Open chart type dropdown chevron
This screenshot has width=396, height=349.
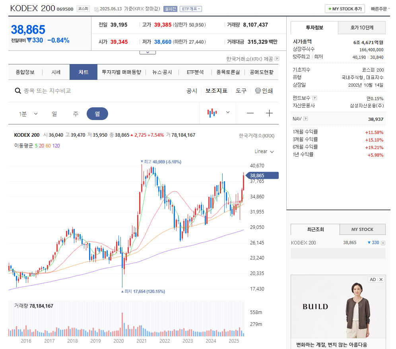228,112
